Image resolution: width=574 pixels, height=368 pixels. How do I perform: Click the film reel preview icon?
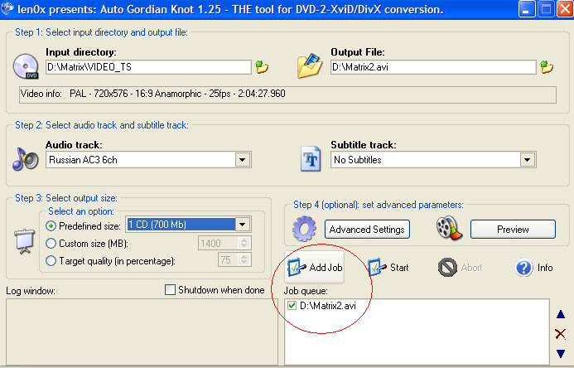coord(449,228)
